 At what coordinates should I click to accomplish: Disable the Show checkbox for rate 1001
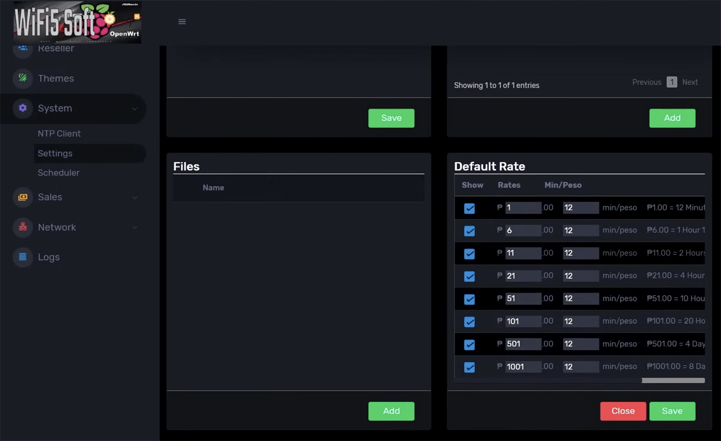pyautogui.click(x=469, y=367)
